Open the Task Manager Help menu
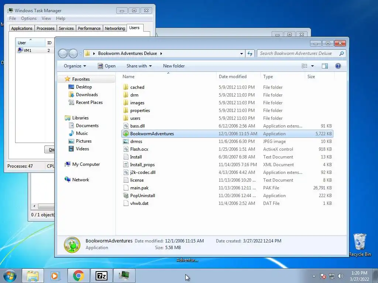This screenshot has height=283, width=378. tap(61, 18)
